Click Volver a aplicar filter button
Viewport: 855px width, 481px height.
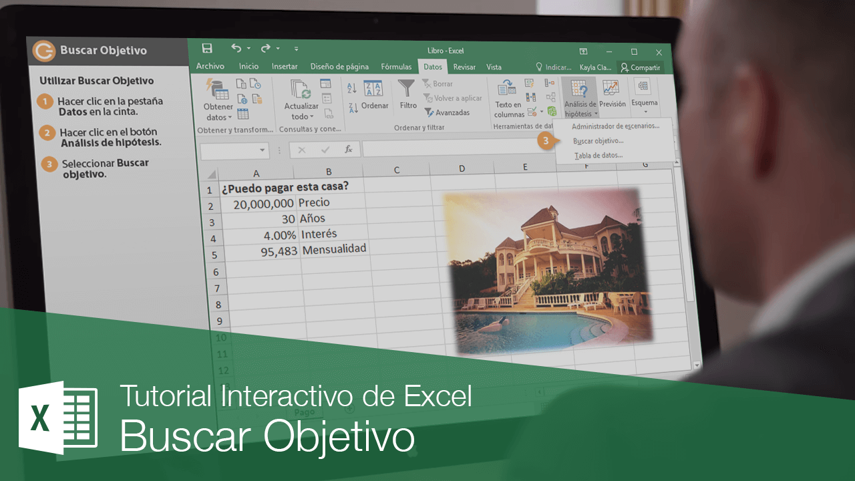453,98
